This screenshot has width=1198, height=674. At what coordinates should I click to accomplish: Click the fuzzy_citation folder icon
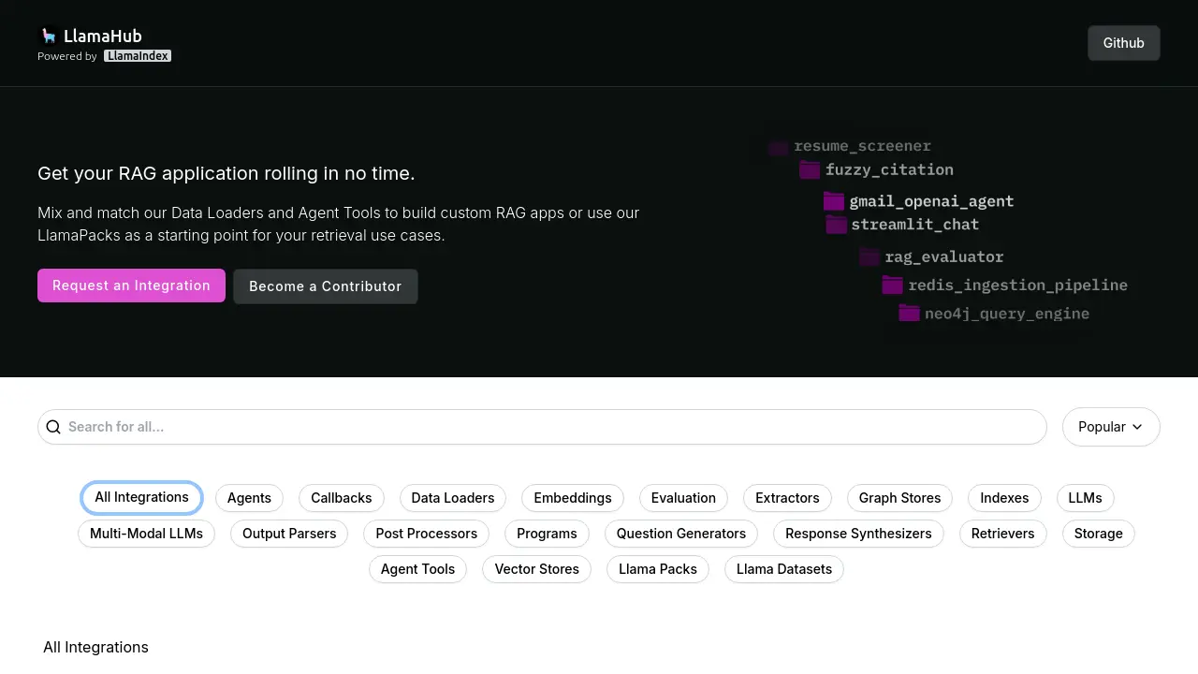tap(810, 169)
